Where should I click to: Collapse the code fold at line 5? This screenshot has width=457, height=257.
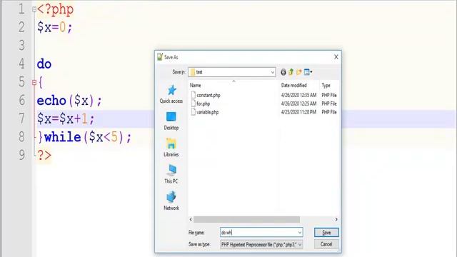[34, 83]
